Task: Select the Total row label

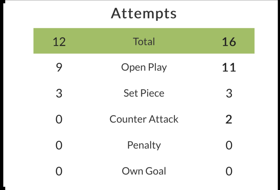Action: 144,41
